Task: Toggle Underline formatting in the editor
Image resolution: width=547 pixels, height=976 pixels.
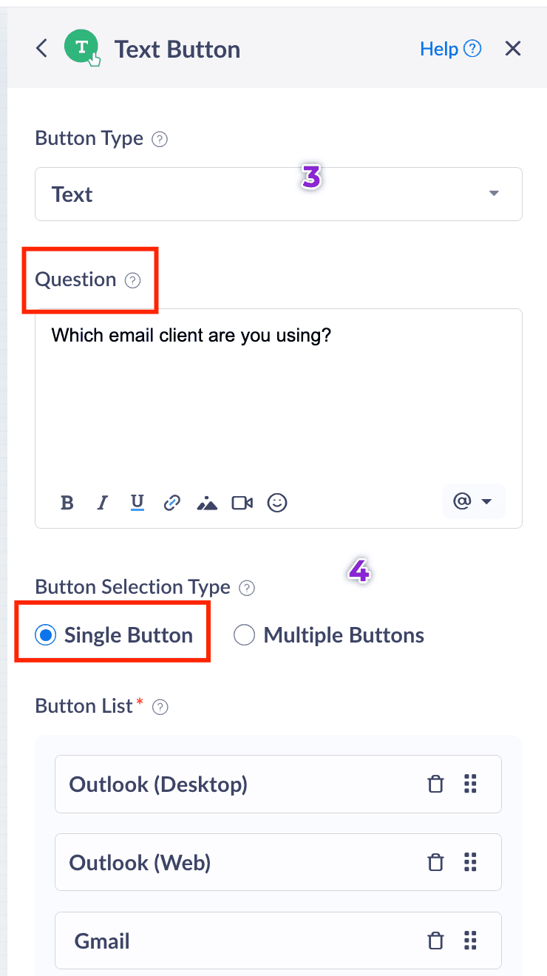Action: (137, 503)
